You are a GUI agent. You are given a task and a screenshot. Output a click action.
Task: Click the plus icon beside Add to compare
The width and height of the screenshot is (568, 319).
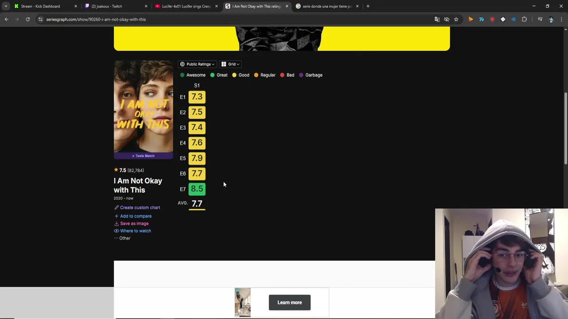coord(116,216)
